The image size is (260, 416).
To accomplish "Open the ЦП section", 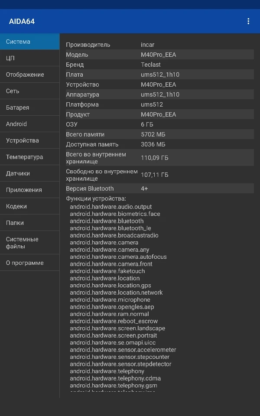I will pyautogui.click(x=29, y=58).
